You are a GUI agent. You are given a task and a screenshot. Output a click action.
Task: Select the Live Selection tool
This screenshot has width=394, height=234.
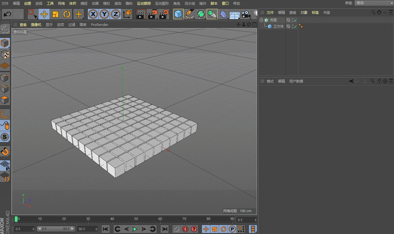32,14
